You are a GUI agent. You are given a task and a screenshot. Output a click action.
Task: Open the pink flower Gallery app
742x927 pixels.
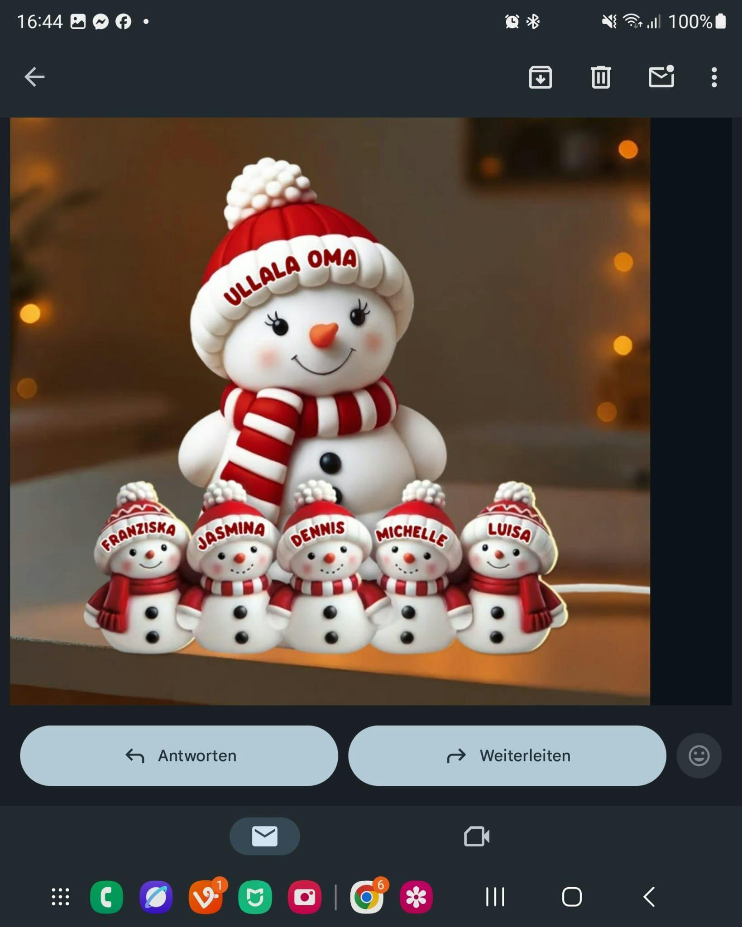[x=416, y=897]
